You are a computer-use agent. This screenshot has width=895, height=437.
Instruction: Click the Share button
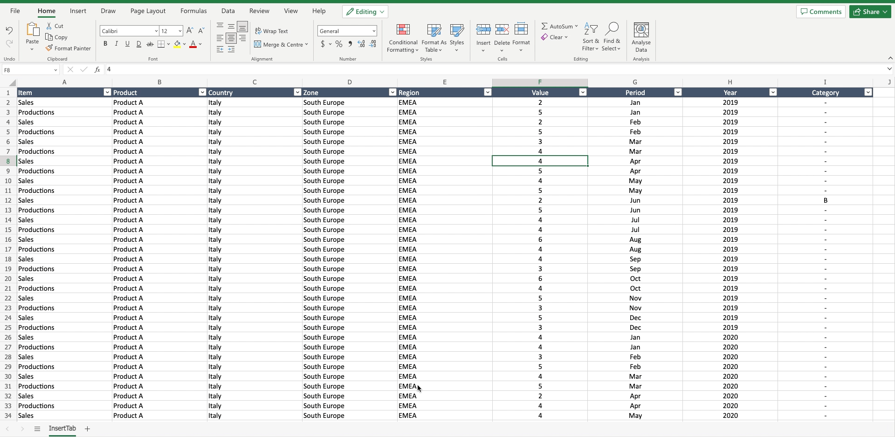pos(870,12)
